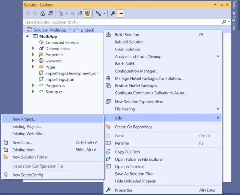This screenshot has width=240, height=195.
Task: Toggle the Show All Files button
Action: (x=87, y=13)
